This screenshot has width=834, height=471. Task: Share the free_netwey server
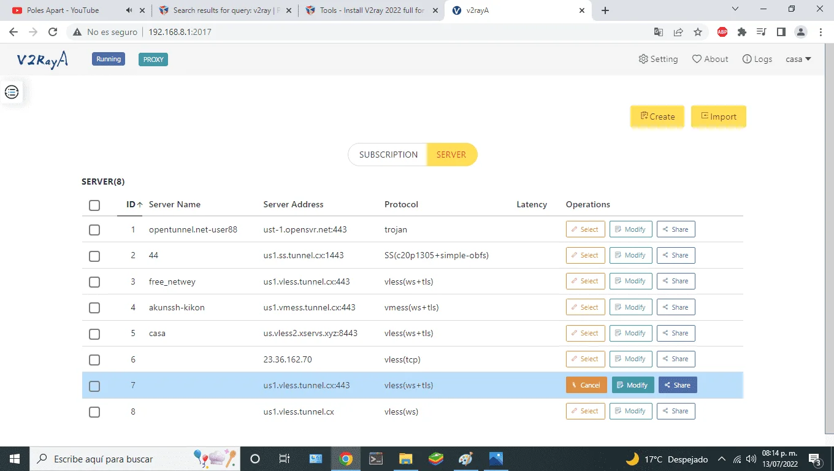coord(676,281)
